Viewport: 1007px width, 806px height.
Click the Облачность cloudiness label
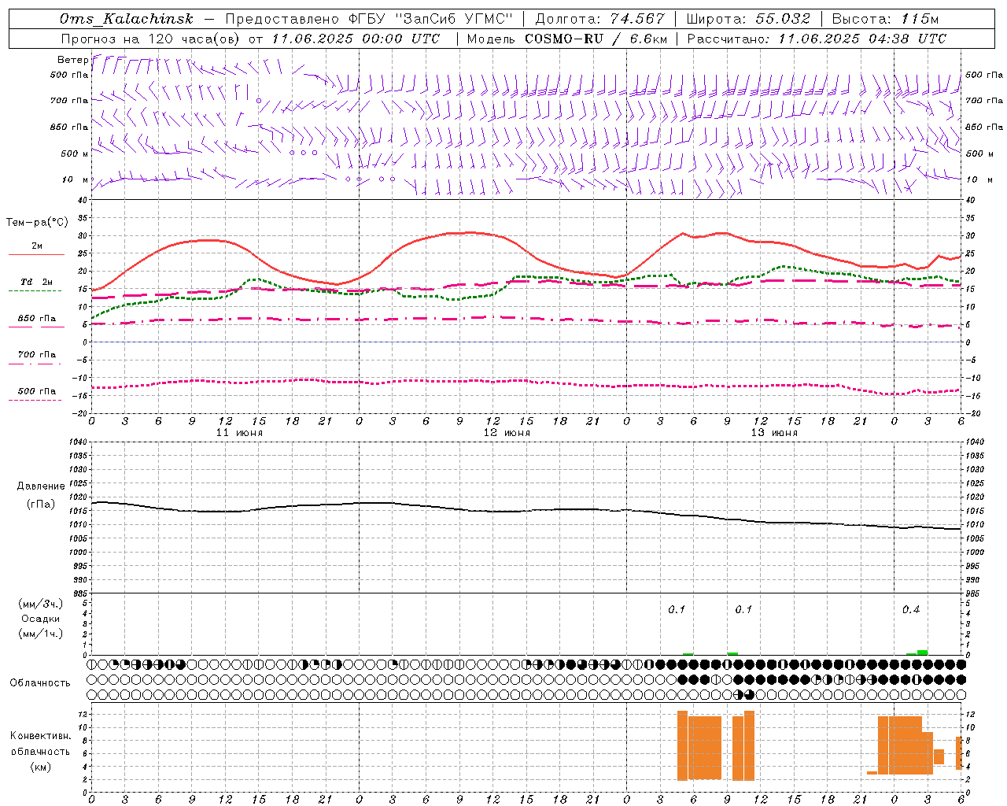click(x=40, y=683)
